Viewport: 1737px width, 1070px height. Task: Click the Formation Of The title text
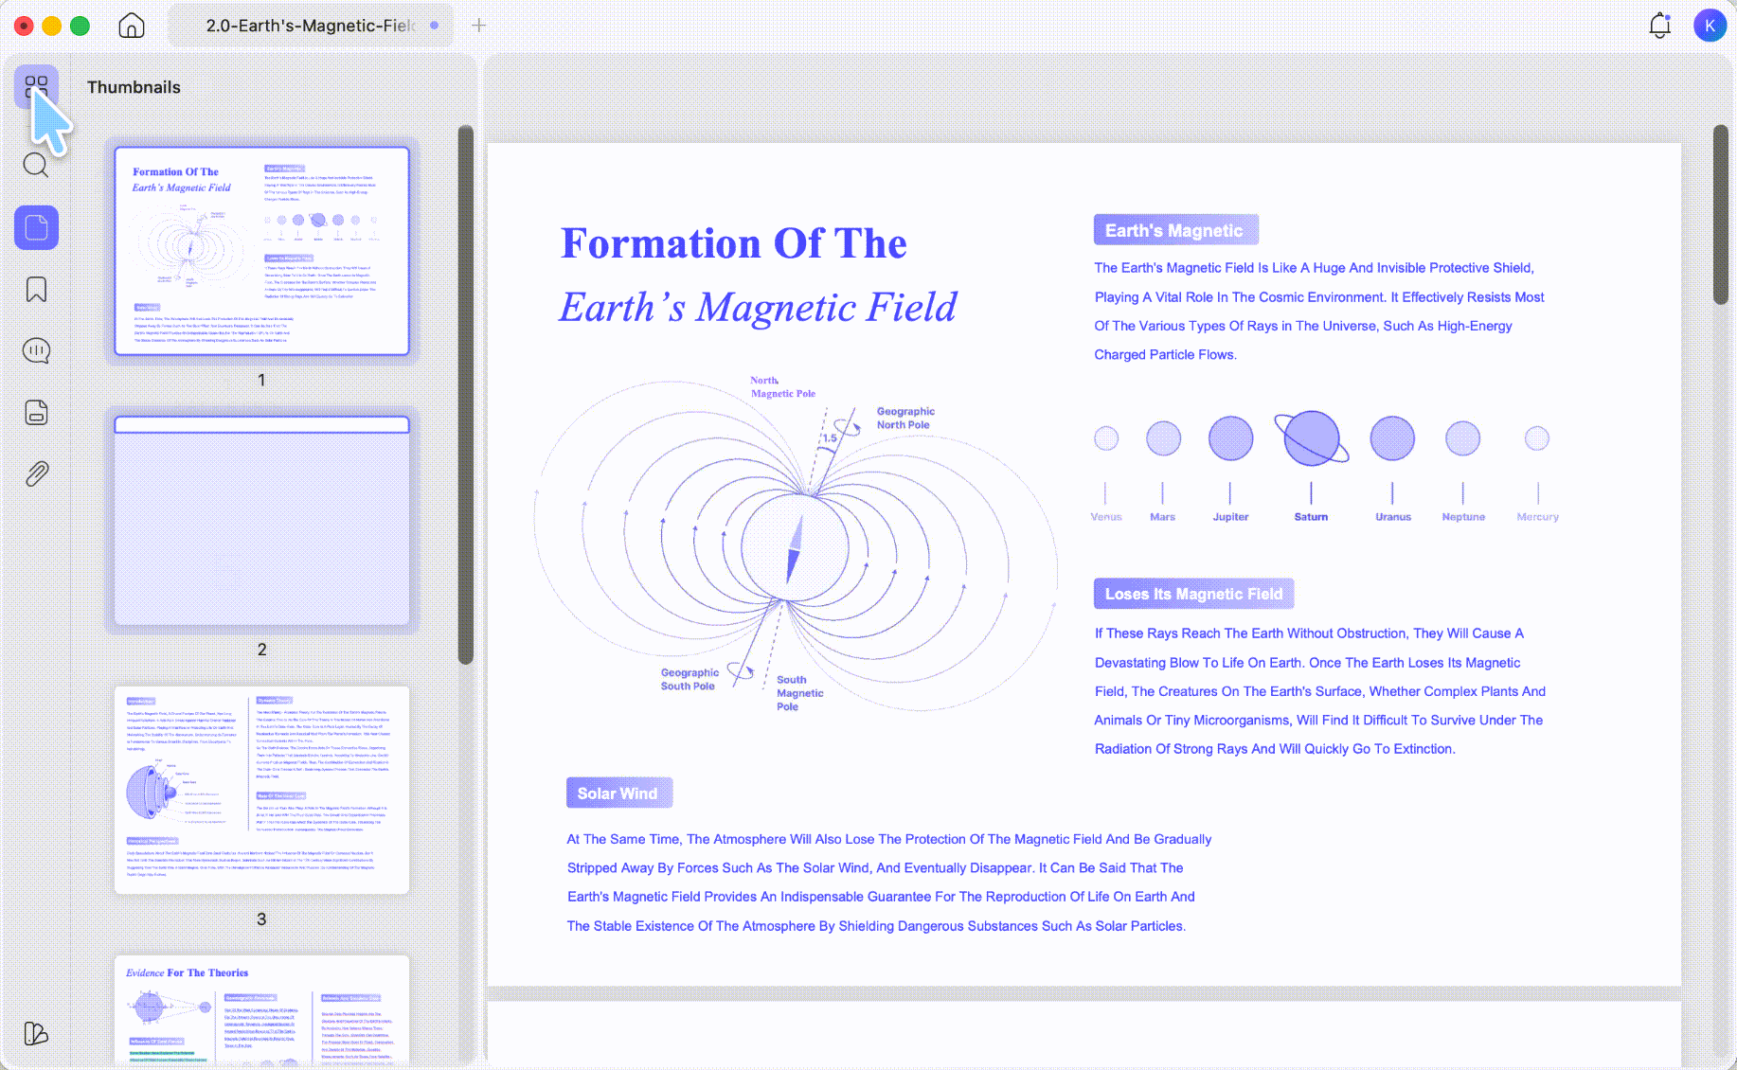tap(733, 243)
